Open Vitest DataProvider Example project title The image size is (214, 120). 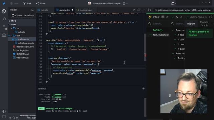(107, 3)
